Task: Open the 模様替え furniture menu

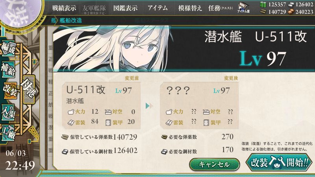Action: (190, 8)
